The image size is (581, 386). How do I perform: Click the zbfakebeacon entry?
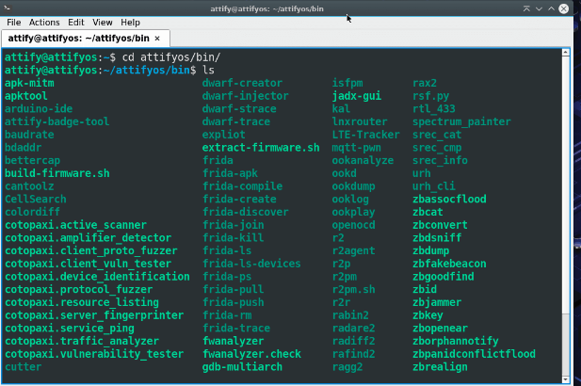pyautogui.click(x=449, y=264)
